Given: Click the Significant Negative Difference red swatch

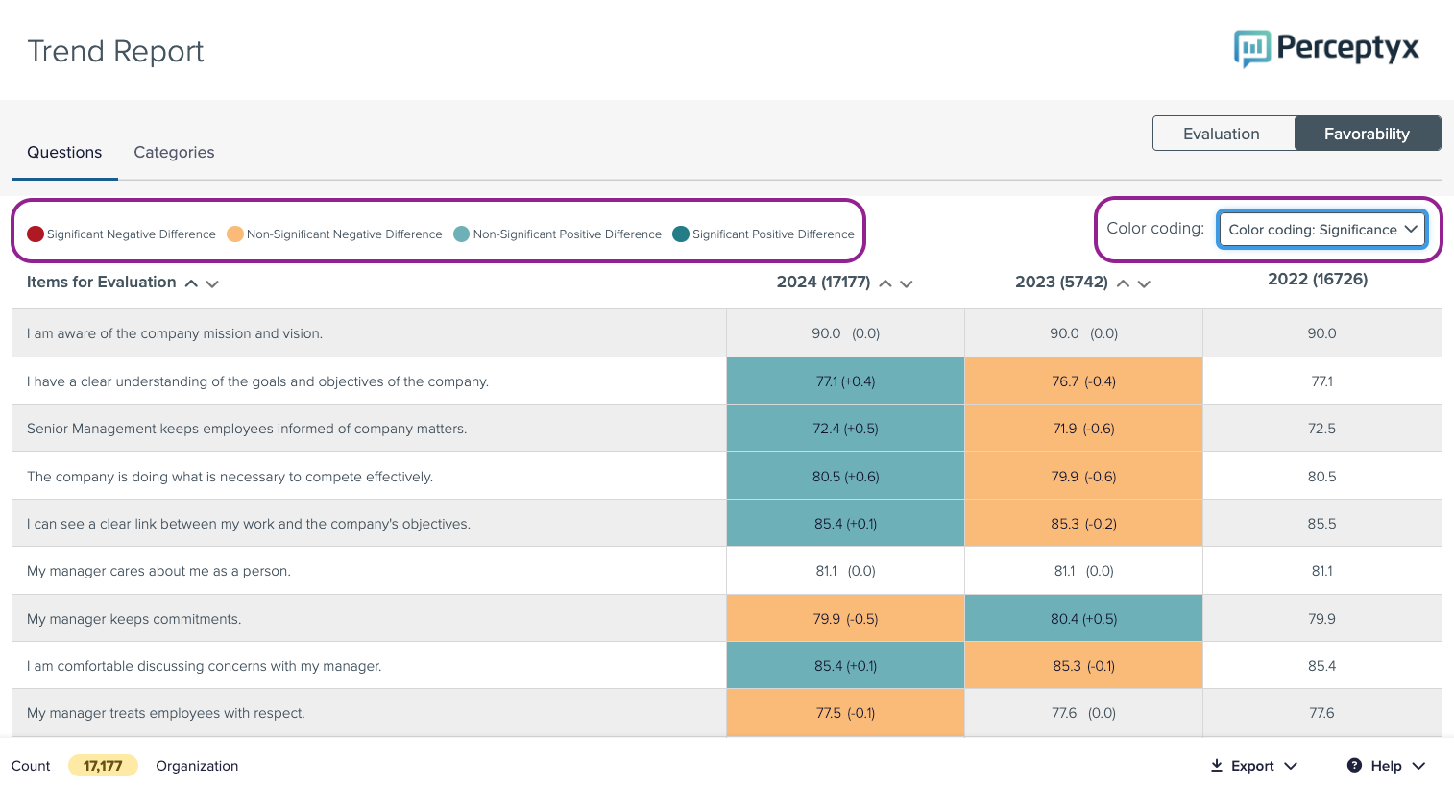Looking at the screenshot, I should click(x=36, y=234).
